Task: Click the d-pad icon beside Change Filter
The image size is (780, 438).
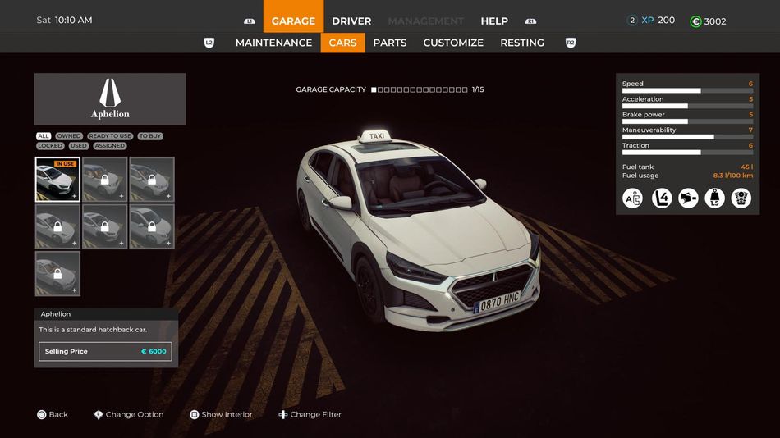Action: click(x=283, y=415)
